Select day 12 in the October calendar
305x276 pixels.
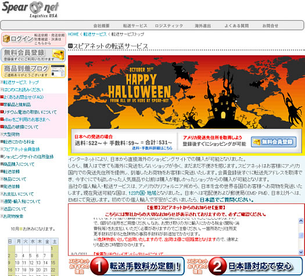pos(31,263)
